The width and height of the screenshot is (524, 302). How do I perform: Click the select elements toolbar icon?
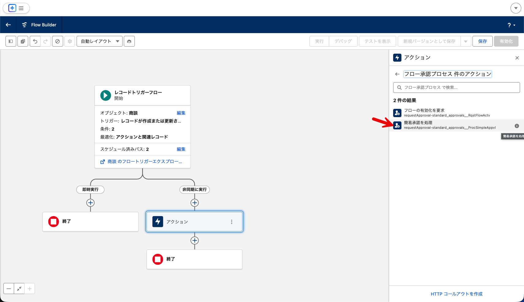23,41
